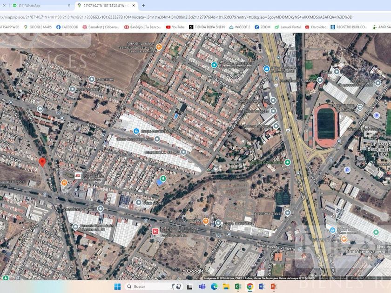Click the taskbar Buscar search box

click(154, 286)
